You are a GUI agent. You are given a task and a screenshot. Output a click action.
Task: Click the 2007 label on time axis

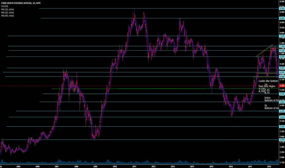point(57,166)
